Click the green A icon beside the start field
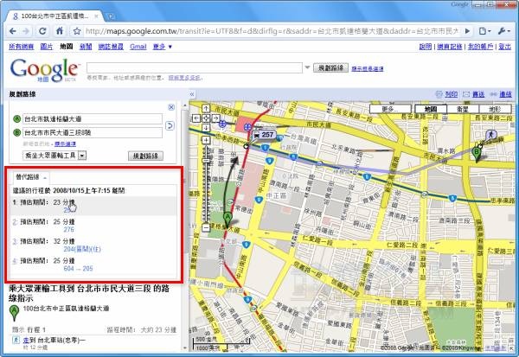This screenshot has width=519, height=357. pos(16,118)
